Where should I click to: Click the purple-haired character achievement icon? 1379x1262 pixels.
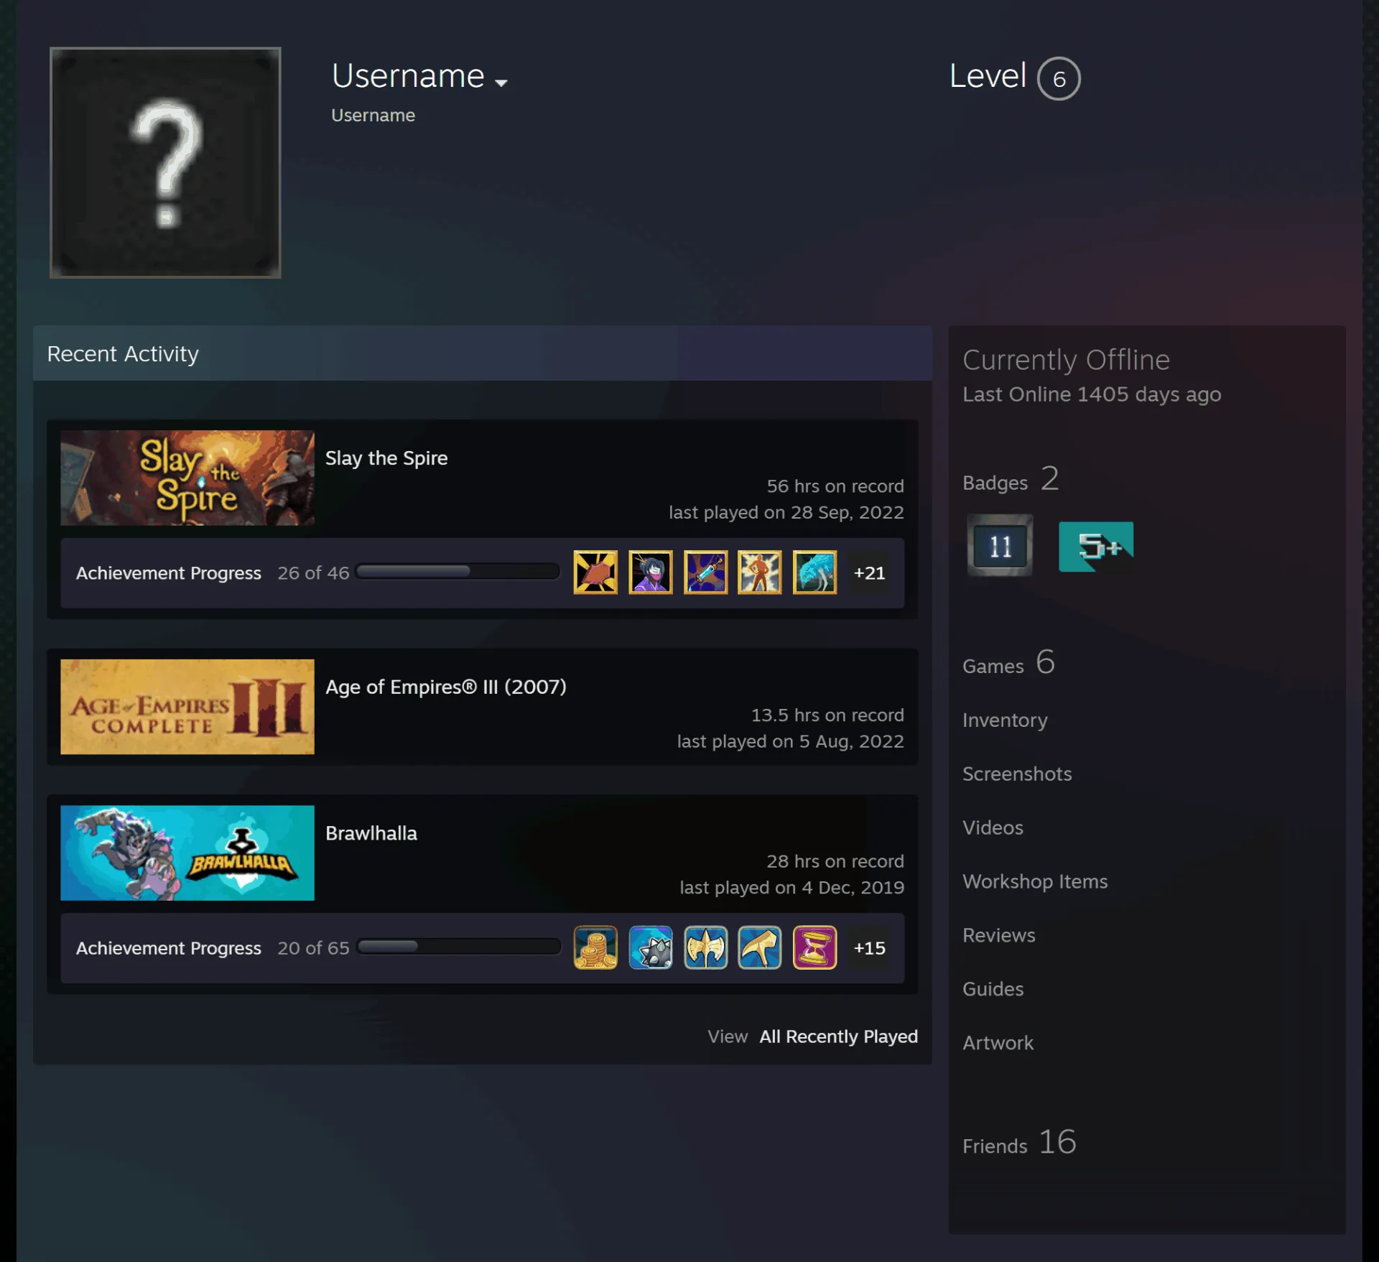pos(651,572)
